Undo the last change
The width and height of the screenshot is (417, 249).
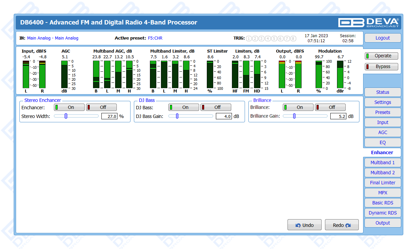coord(305,225)
